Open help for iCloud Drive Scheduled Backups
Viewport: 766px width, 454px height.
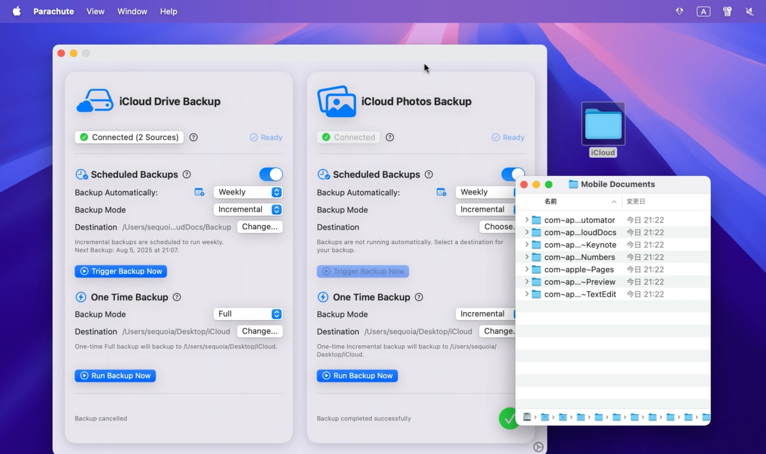point(187,175)
